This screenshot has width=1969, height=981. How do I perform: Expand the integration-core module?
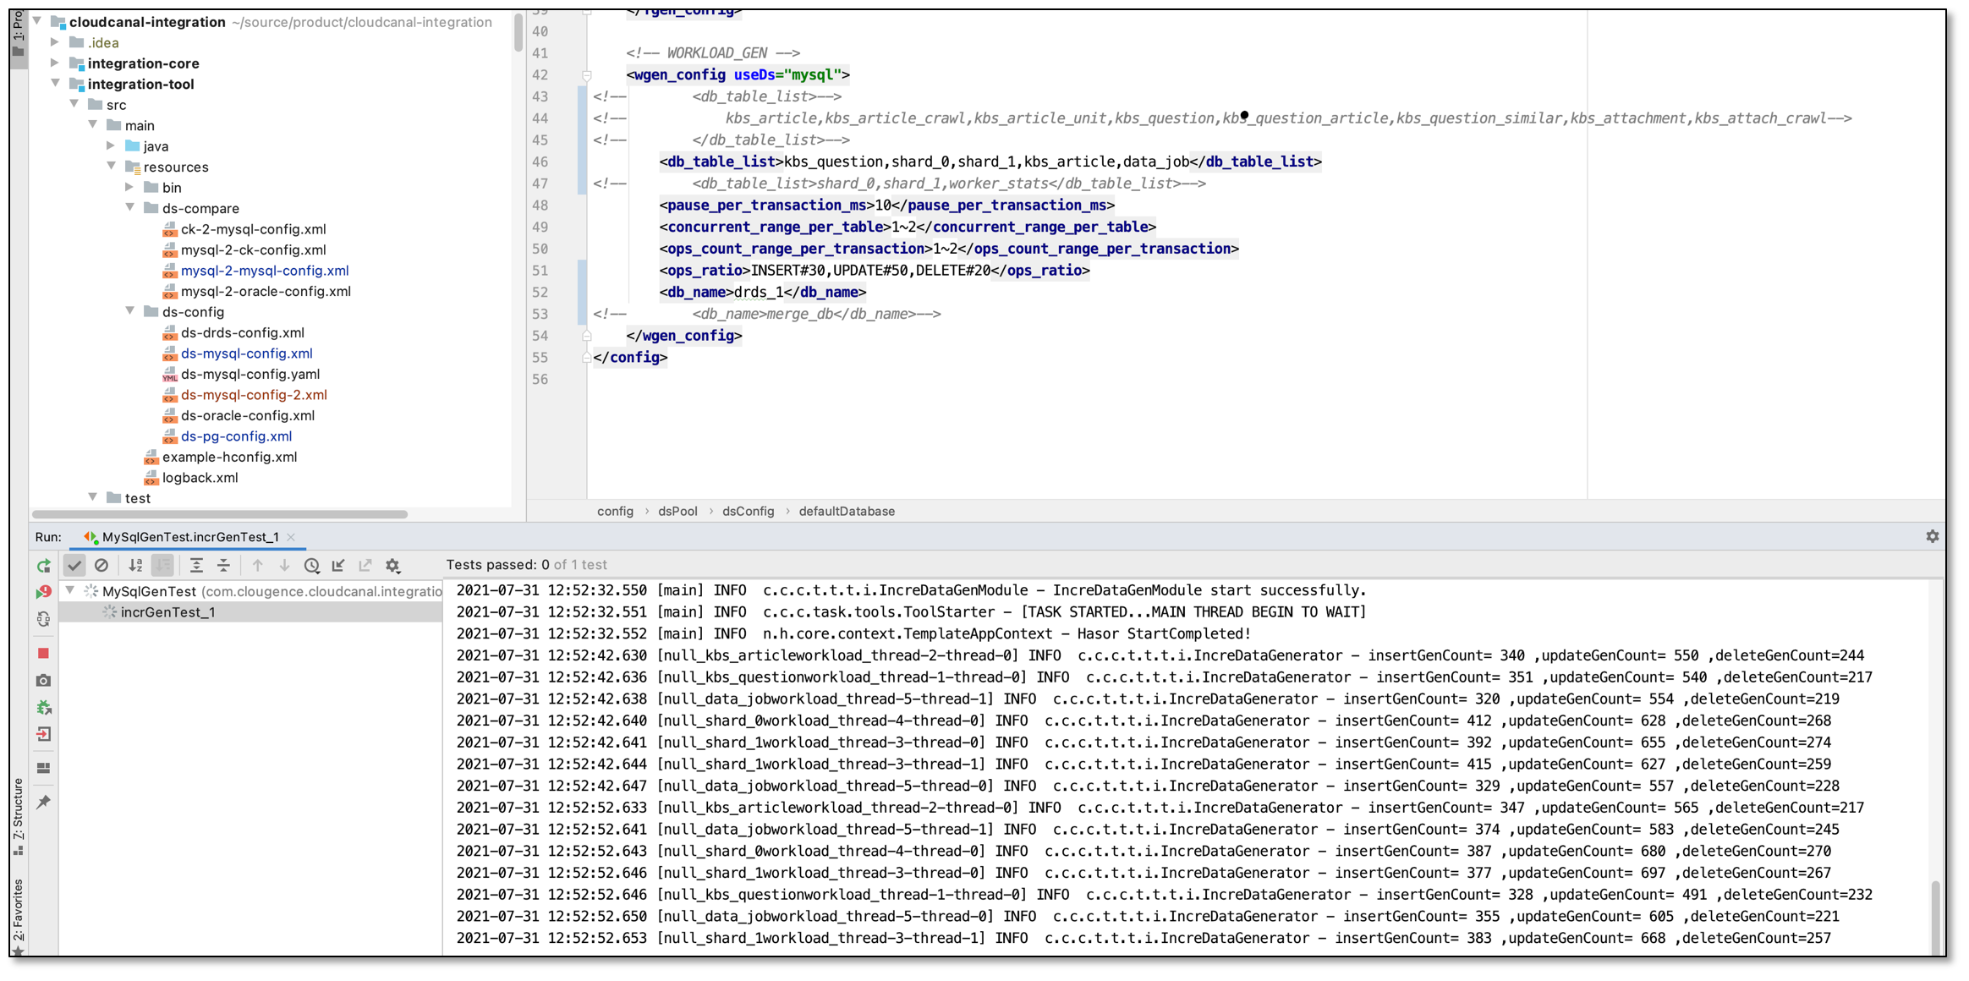point(55,63)
